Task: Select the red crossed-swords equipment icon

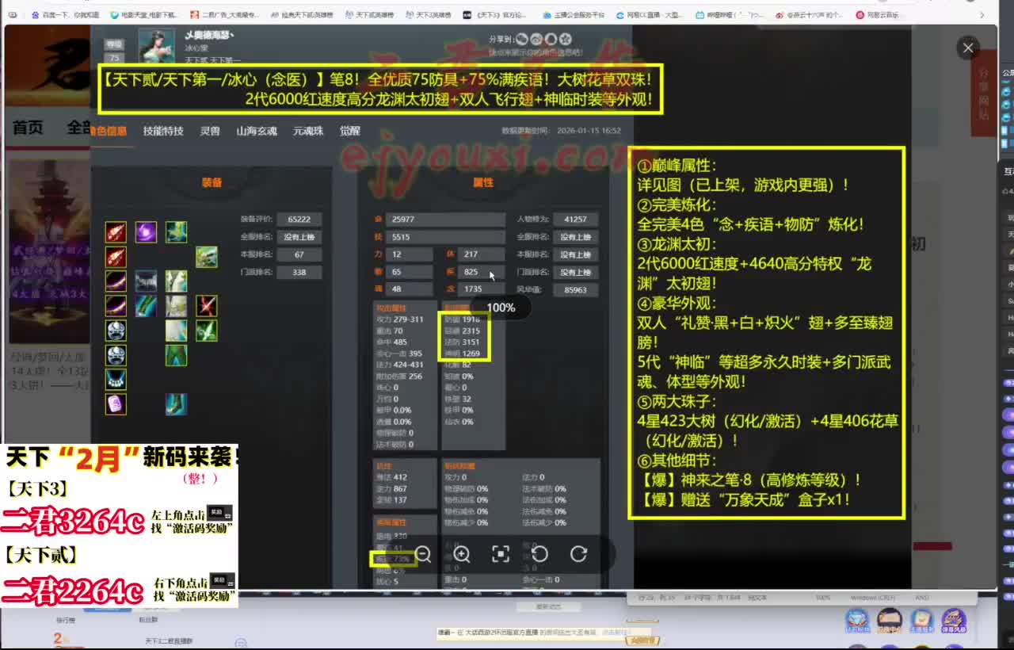Action: [207, 306]
